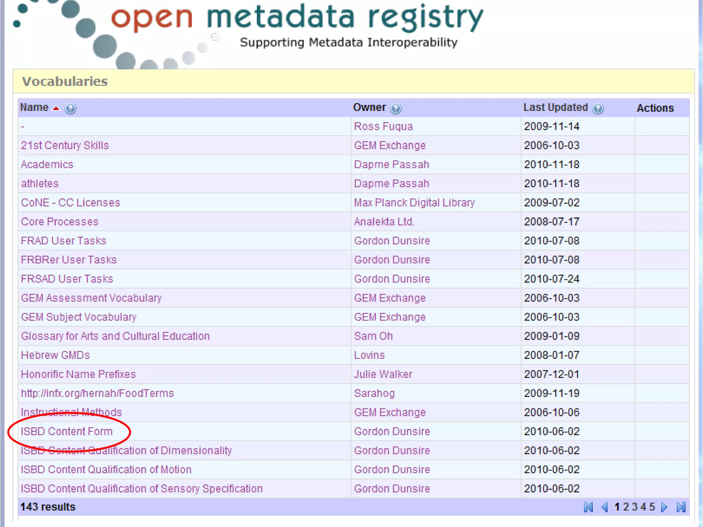Sort the table by Owner column
The height and width of the screenshot is (527, 703).
[x=369, y=107]
